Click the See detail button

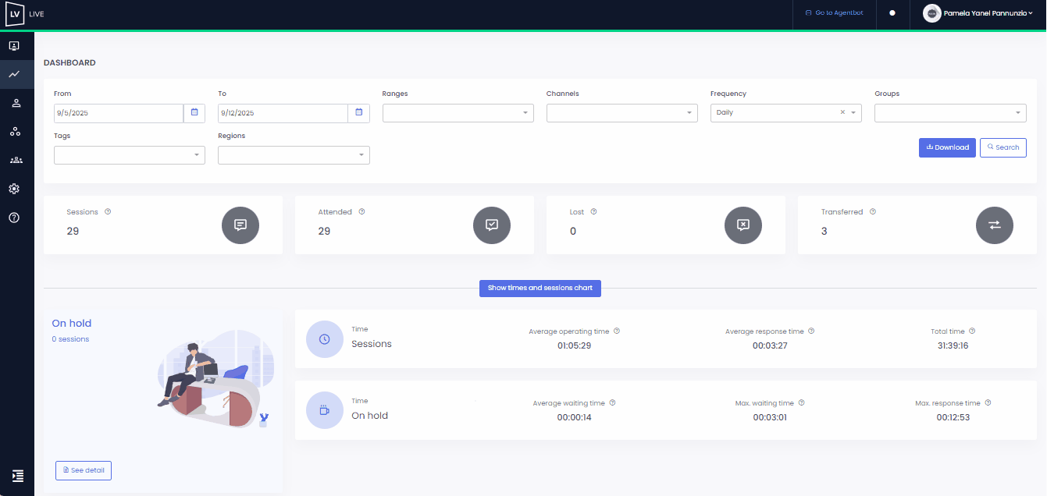(x=84, y=470)
